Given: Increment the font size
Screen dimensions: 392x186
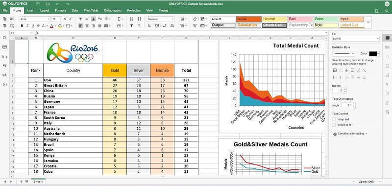Looking at the screenshot, I should click(65, 19).
